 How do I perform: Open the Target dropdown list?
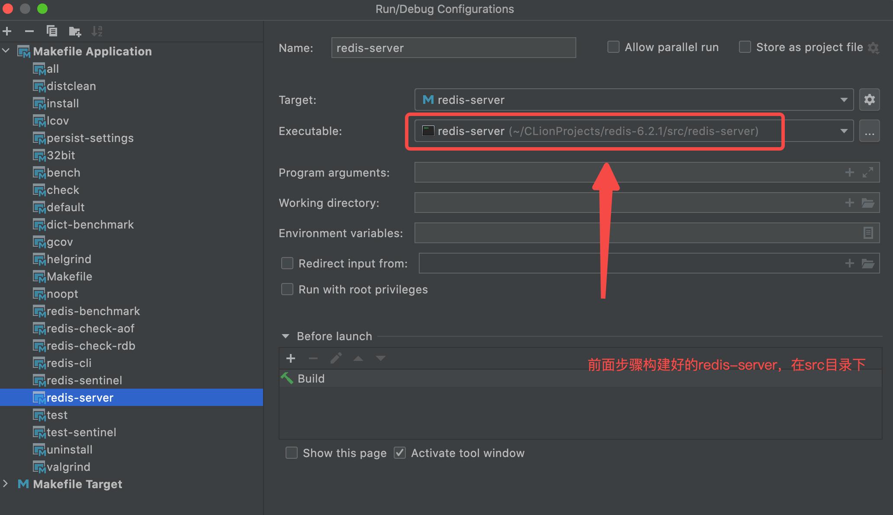(x=844, y=100)
